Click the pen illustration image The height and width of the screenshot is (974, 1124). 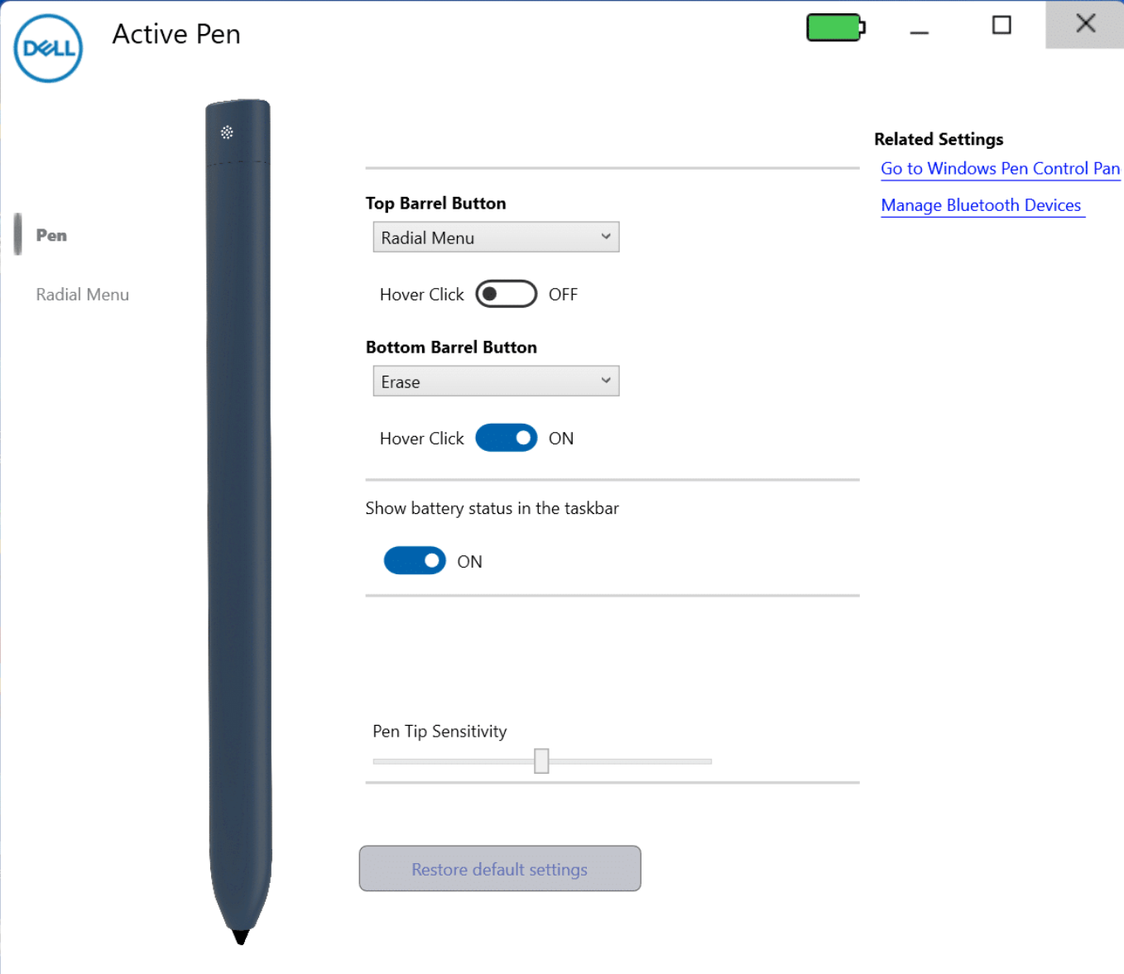(239, 521)
